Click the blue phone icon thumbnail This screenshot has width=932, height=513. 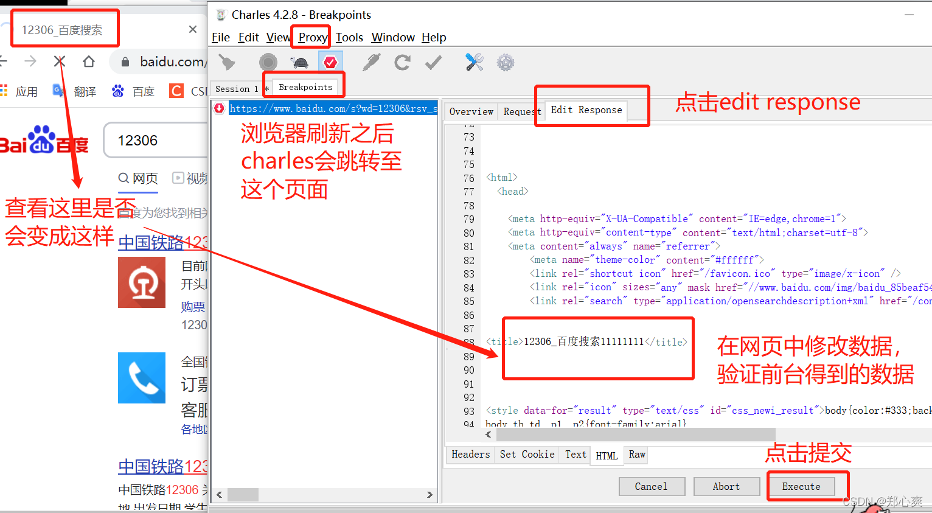coord(142,378)
